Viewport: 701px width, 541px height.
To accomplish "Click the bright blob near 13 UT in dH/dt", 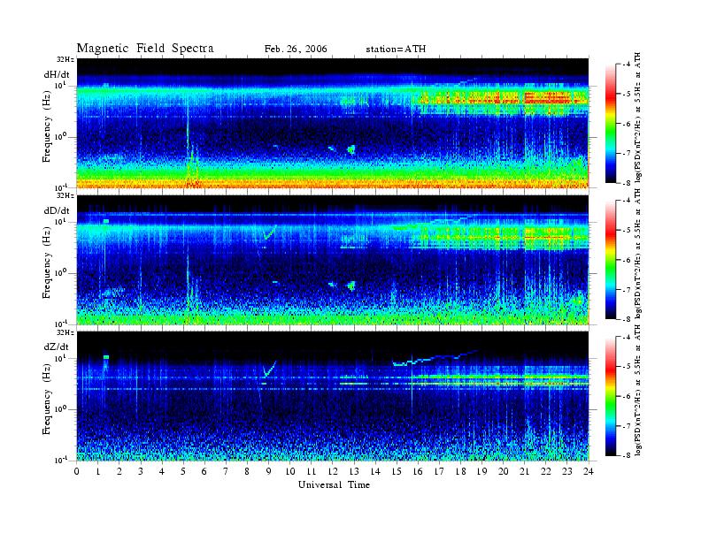I will coord(351,149).
